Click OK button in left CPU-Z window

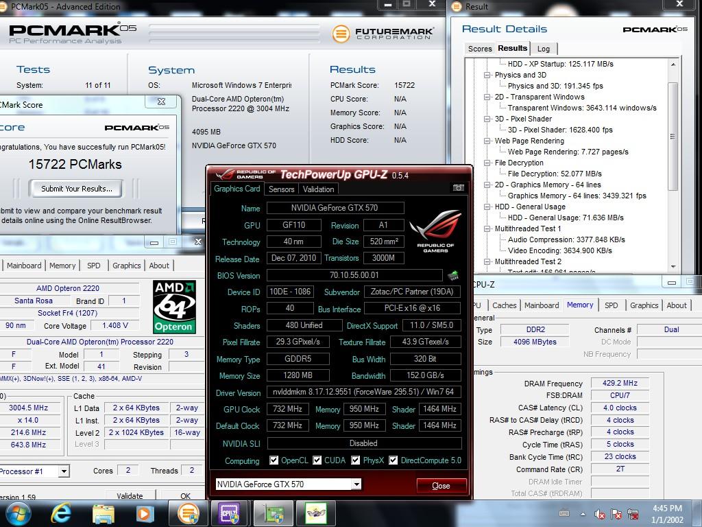pyautogui.click(x=185, y=495)
